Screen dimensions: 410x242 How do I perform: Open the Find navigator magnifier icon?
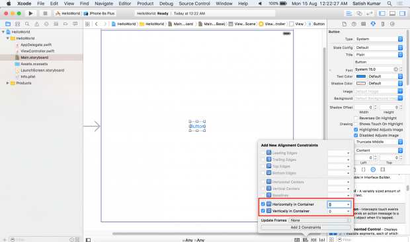[27, 24]
